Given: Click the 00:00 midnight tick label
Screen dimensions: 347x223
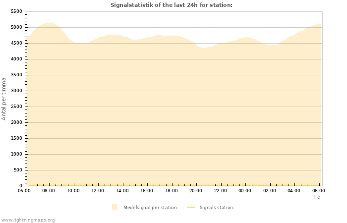Looking at the screenshot, I should 245,190.
